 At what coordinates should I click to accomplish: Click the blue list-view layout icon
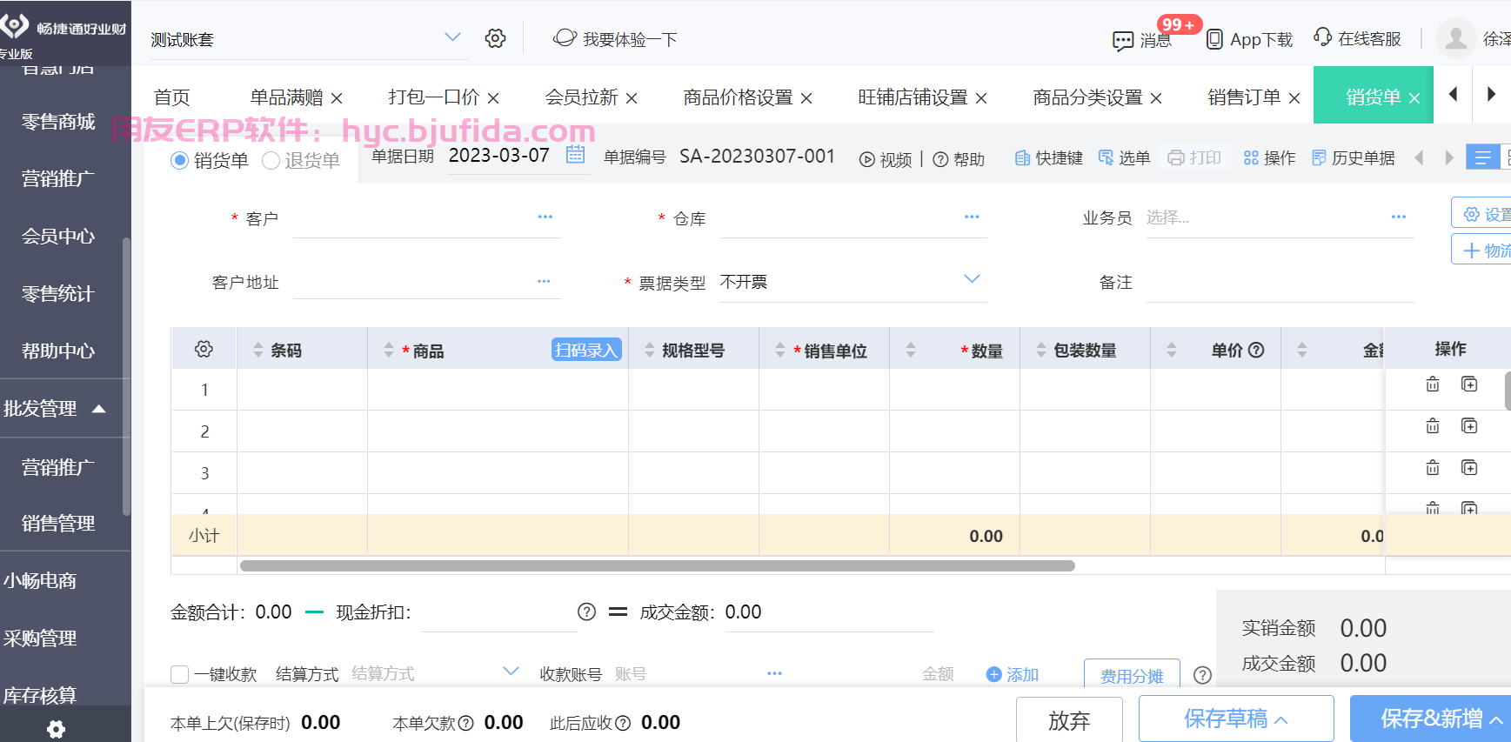pyautogui.click(x=1482, y=157)
